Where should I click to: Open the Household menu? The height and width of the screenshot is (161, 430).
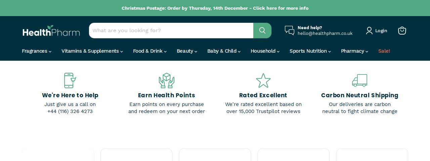265,51
